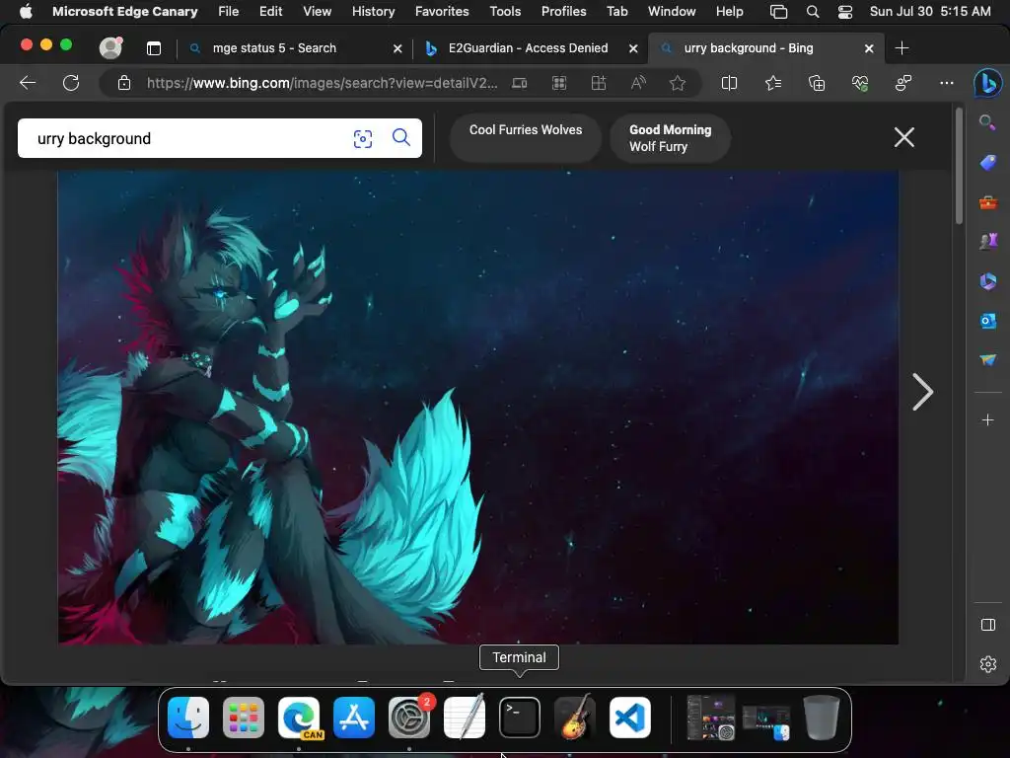Viewport: 1010px width, 758px height.
Task: Open the Apple menu
Action: pyautogui.click(x=26, y=11)
